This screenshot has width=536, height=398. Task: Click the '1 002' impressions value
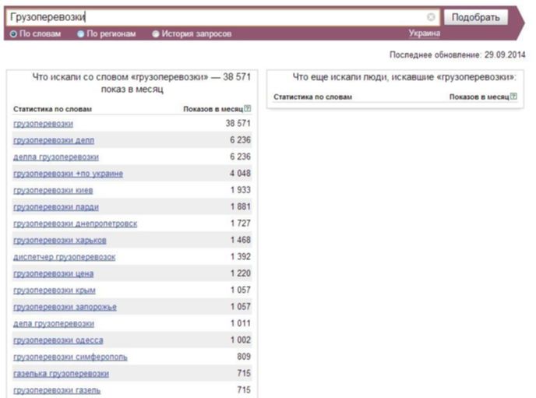241,340
